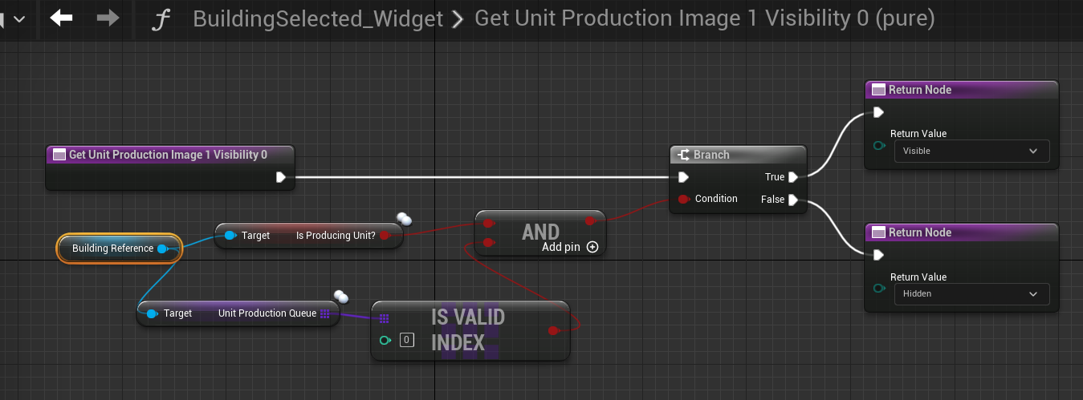Click the Building Reference output pin
This screenshot has width=1083, height=400.
pyautogui.click(x=162, y=248)
